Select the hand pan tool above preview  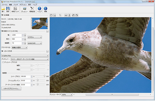51,15
